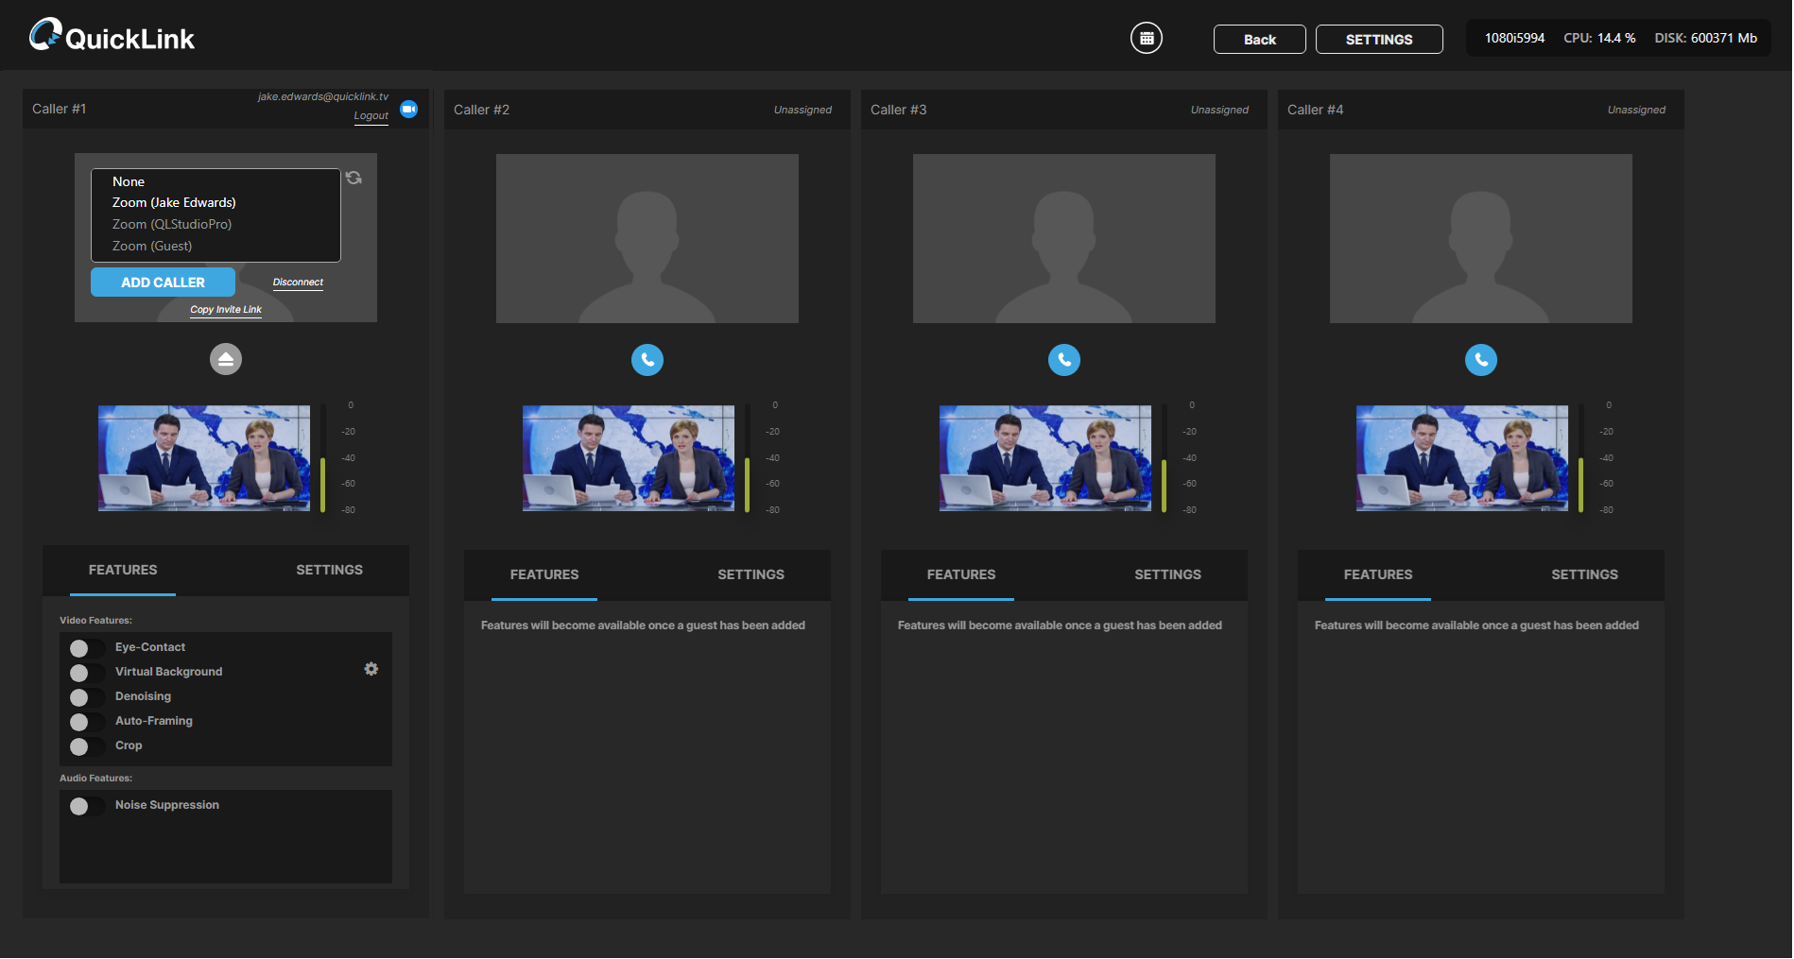Viewport: 1794px width, 959px height.
Task: Open the grid layout icon in header
Action: 1147,38
